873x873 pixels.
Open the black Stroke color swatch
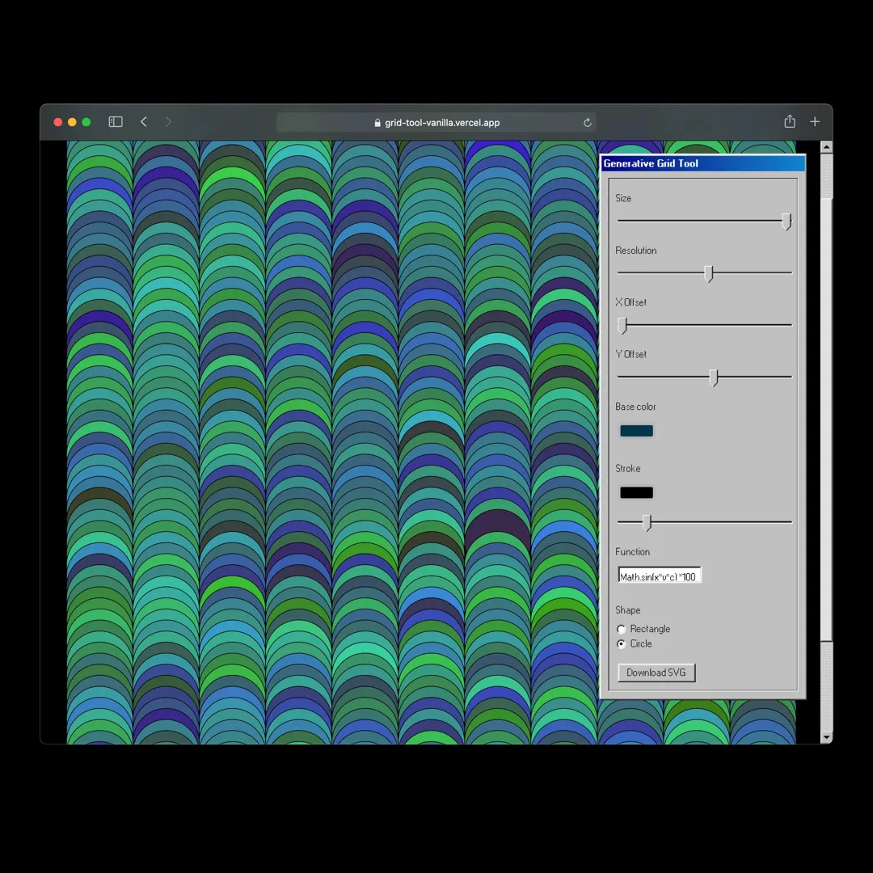coord(636,493)
